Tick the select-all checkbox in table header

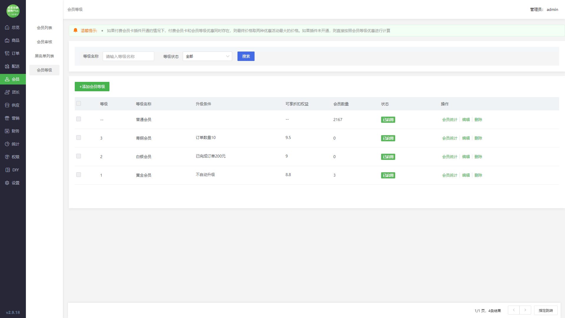(x=79, y=103)
